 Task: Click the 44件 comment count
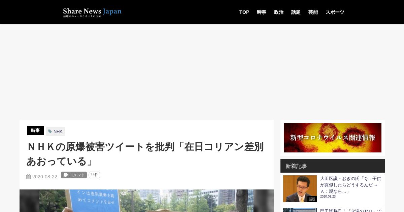coord(95,175)
